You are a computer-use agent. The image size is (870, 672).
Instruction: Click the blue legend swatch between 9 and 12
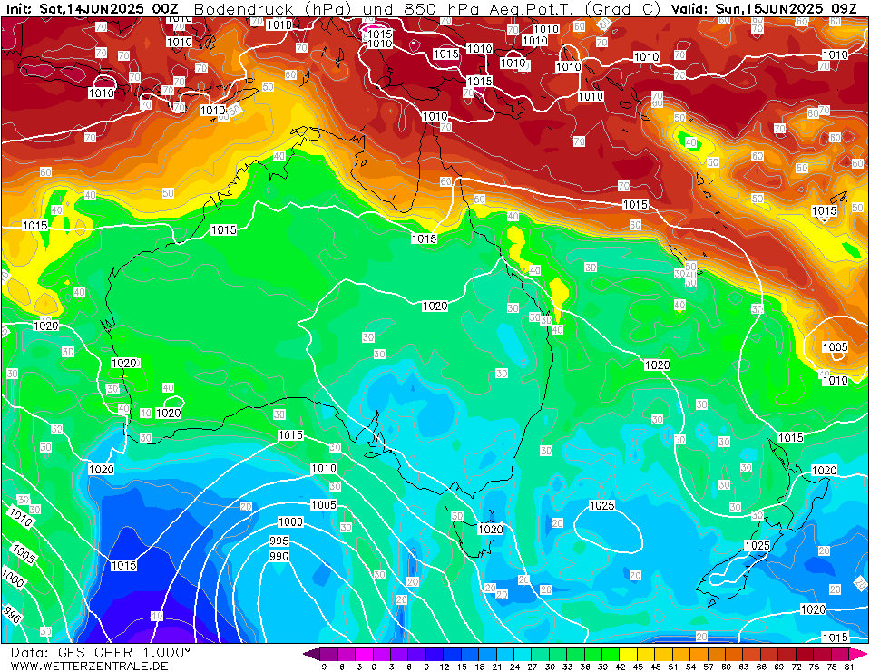435,653
